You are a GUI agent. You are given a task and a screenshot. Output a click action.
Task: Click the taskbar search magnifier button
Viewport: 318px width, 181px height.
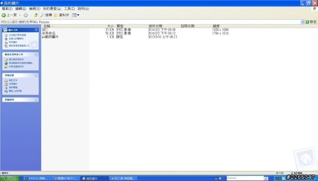click(x=266, y=179)
